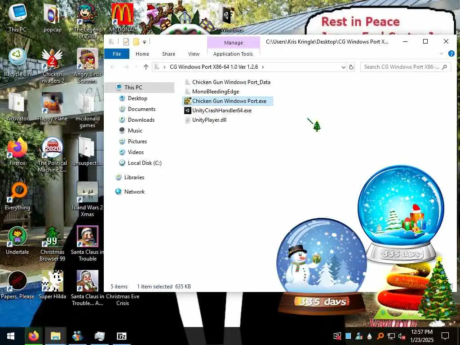This screenshot has height=345, width=460.
Task: Click the Search CG Windows Port box
Action: click(x=406, y=67)
